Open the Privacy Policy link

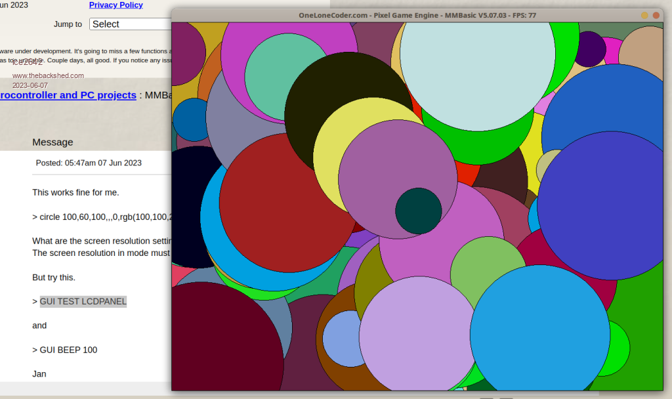[x=115, y=5]
